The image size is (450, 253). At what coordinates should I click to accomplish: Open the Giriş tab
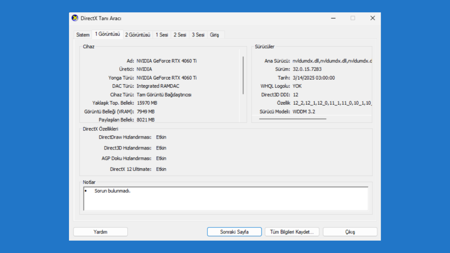[x=214, y=35]
